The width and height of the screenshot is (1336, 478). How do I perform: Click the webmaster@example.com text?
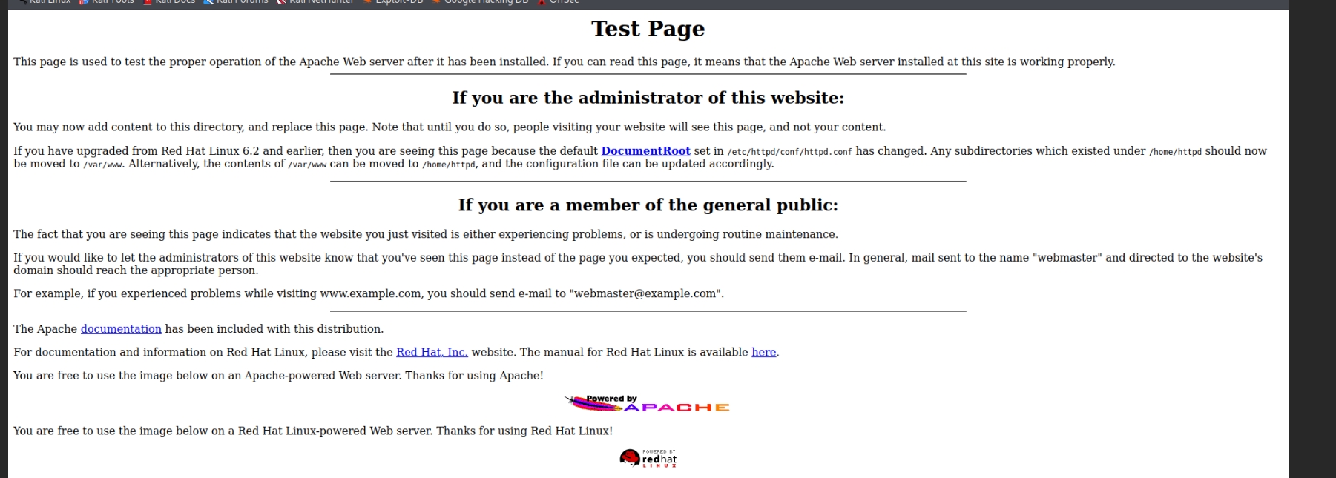(645, 294)
